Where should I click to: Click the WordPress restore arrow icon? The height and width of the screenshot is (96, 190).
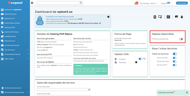[x=144, y=59]
